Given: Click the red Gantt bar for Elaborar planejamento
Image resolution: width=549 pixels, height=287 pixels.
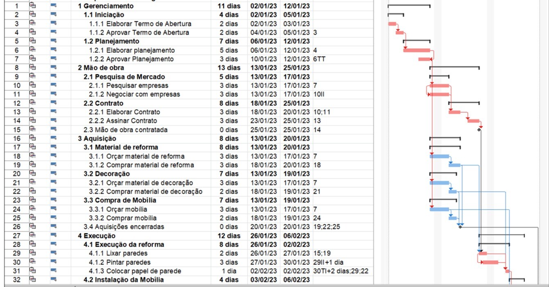Looking at the screenshot, I should (416, 50).
